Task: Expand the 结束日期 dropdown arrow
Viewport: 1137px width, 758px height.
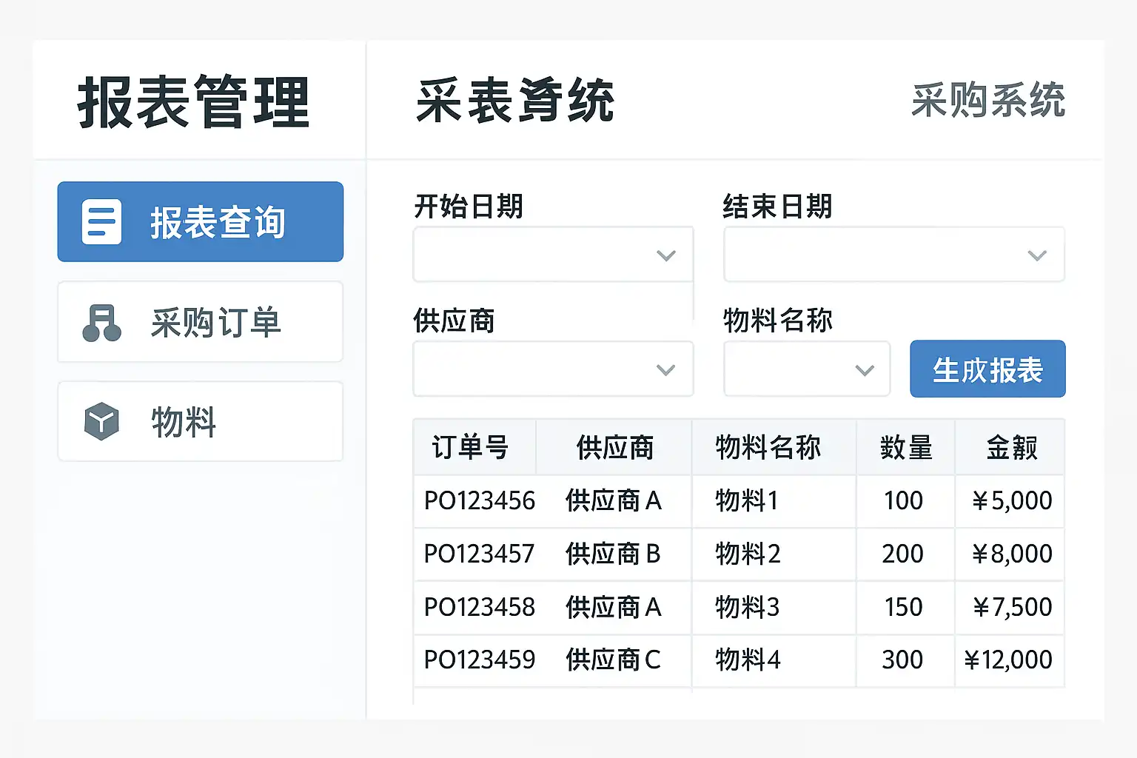Action: [x=1037, y=255]
